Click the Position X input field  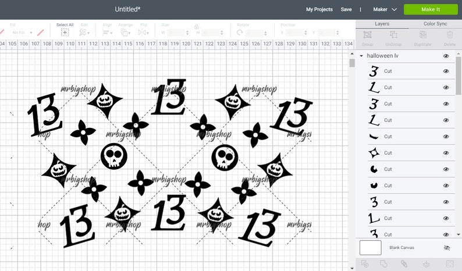point(294,33)
